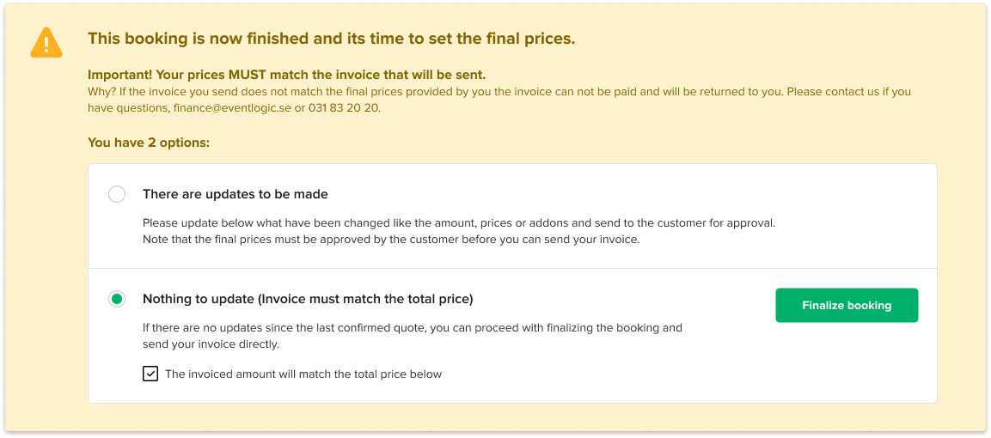Click the white options card's horizontal divider line
Image resolution: width=991 pixels, height=438 pixels.
512,268
